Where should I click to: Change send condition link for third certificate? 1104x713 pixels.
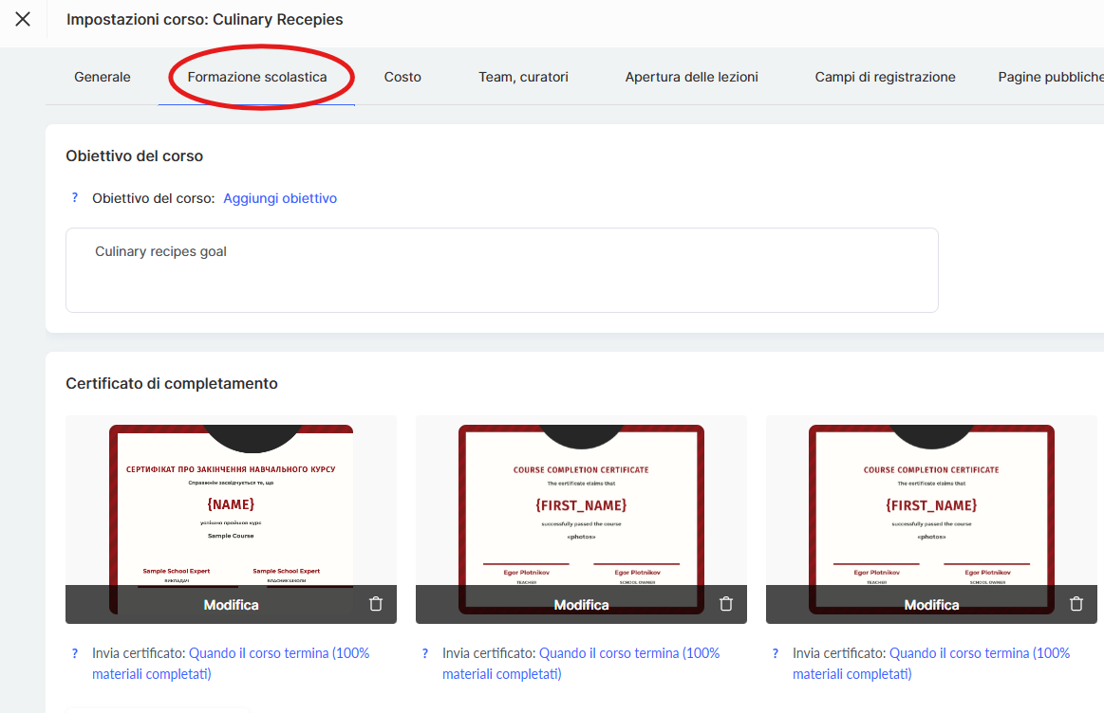(979, 653)
